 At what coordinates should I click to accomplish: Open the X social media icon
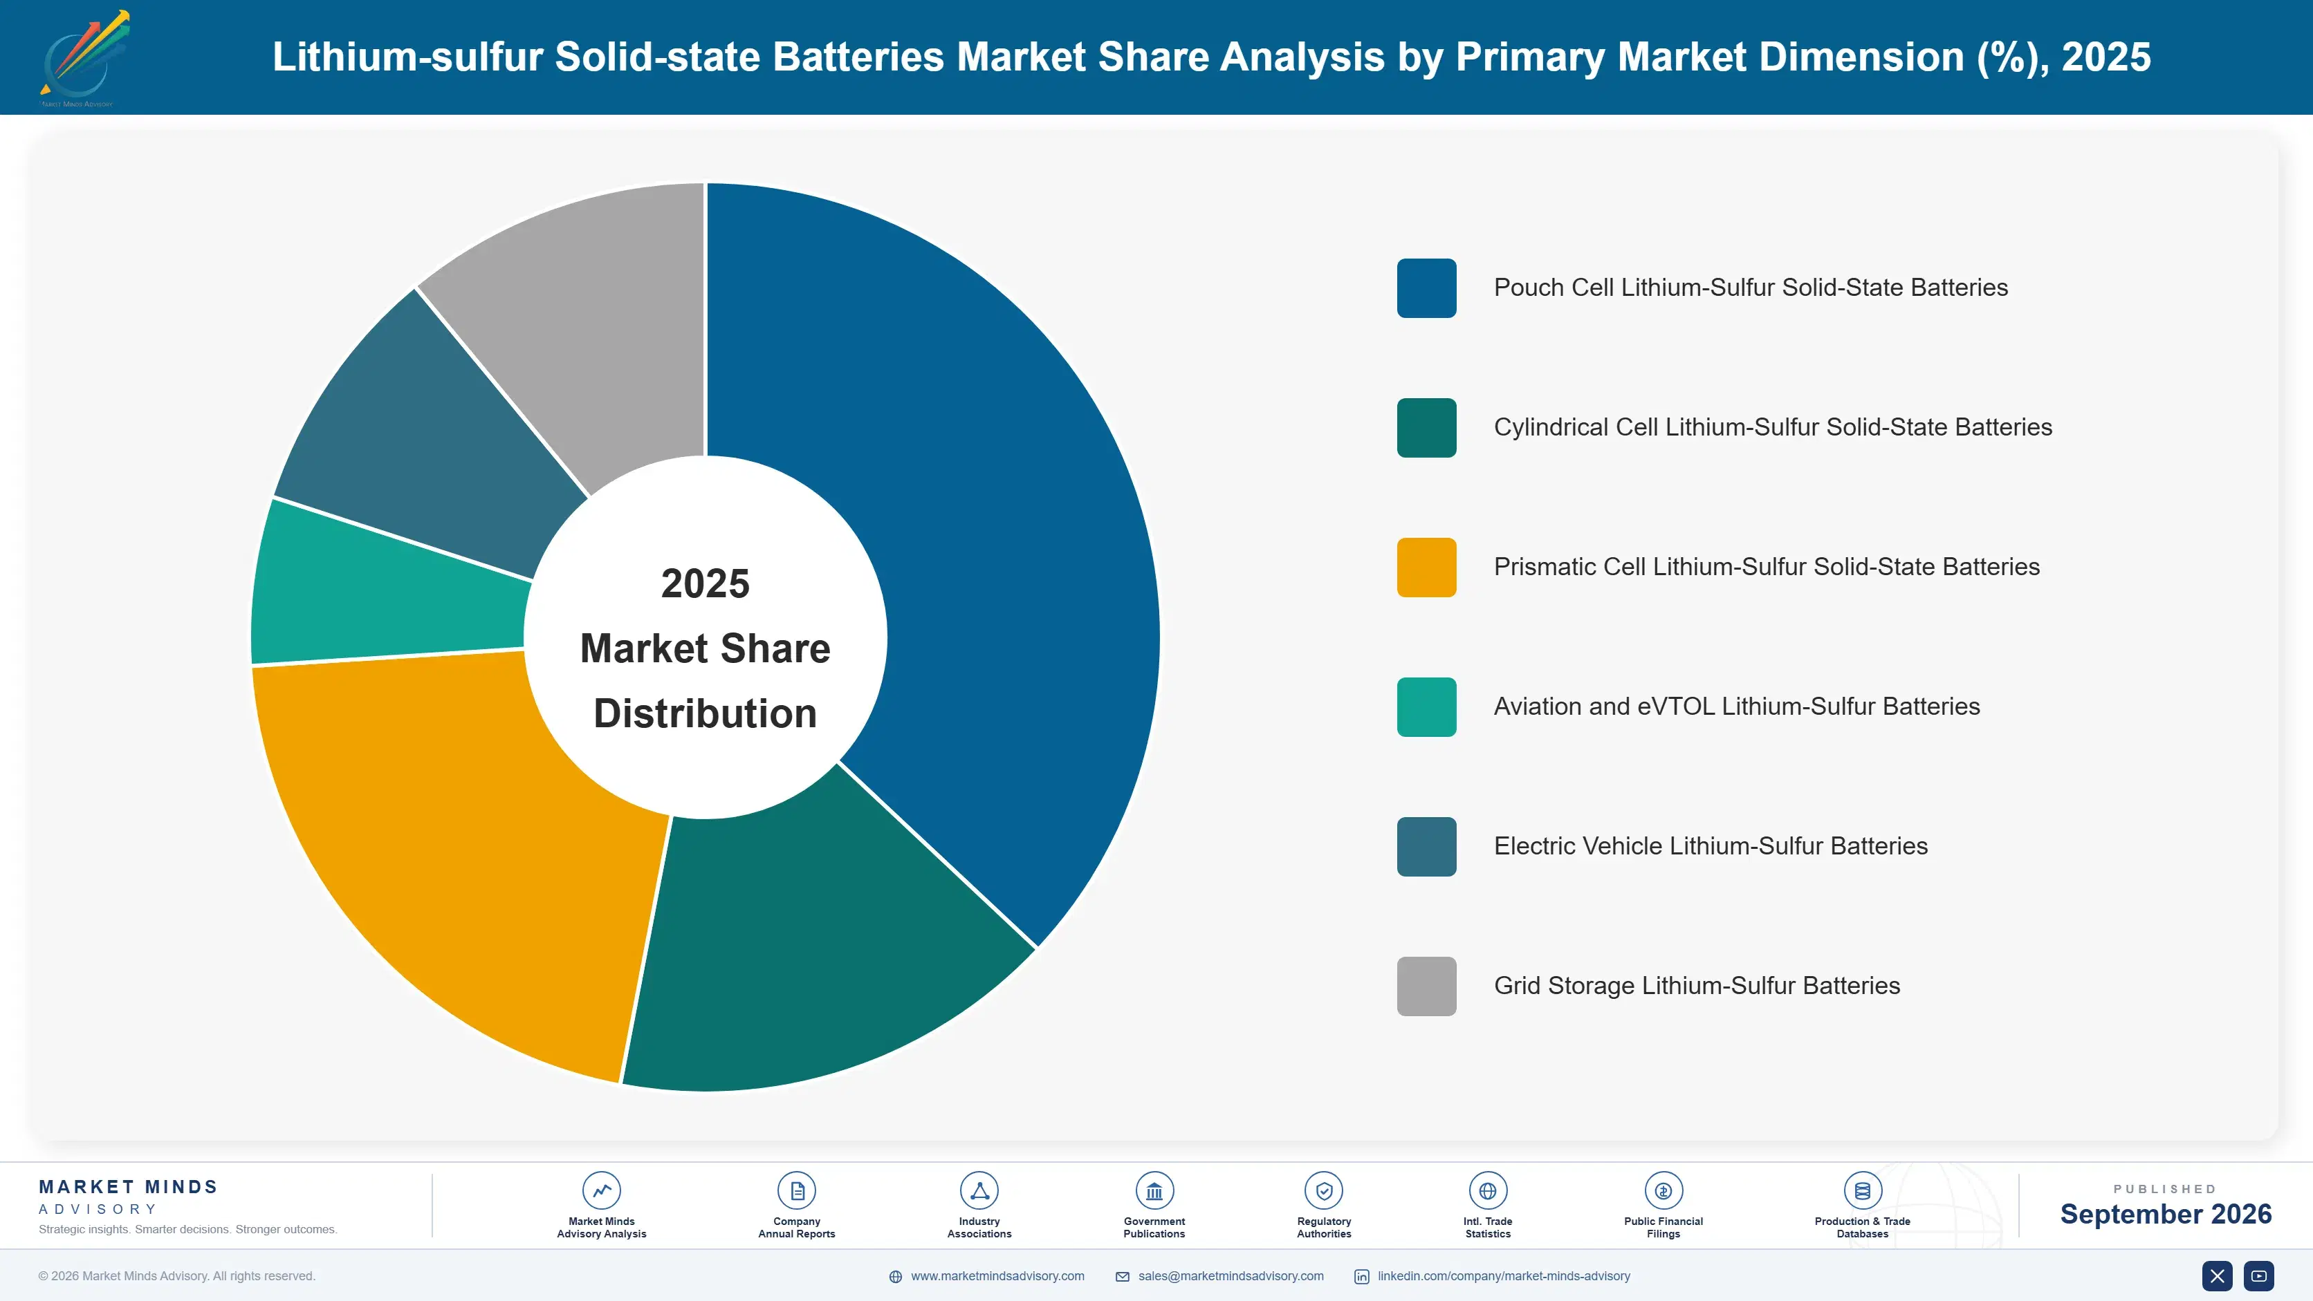tap(2217, 1276)
